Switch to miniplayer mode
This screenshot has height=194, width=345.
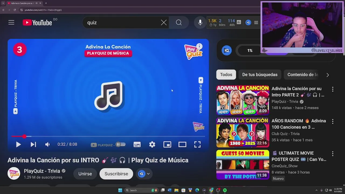167,144
